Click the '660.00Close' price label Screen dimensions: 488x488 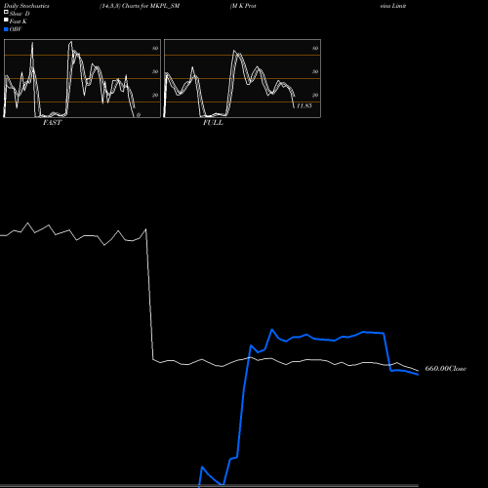[446, 369]
